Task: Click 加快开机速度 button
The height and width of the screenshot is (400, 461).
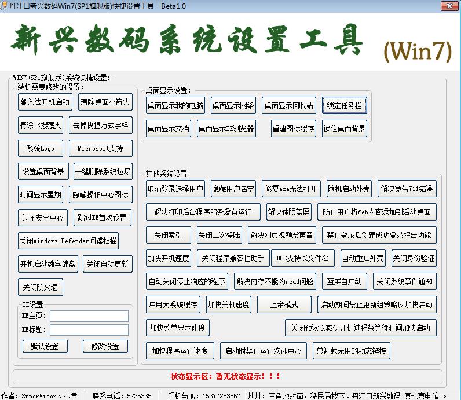Action: 168,258
